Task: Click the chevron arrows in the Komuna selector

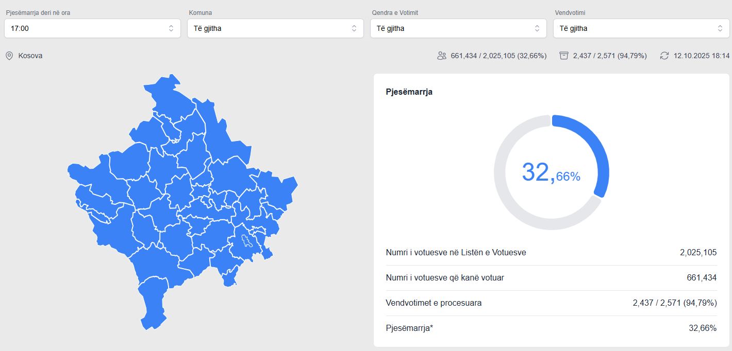Action: pos(354,28)
